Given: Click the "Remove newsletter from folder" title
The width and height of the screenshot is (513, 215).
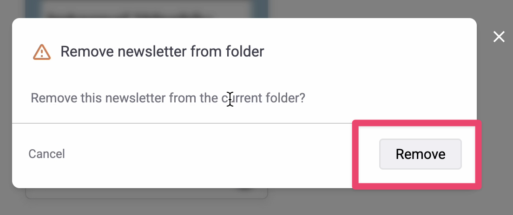Looking at the screenshot, I should [162, 51].
